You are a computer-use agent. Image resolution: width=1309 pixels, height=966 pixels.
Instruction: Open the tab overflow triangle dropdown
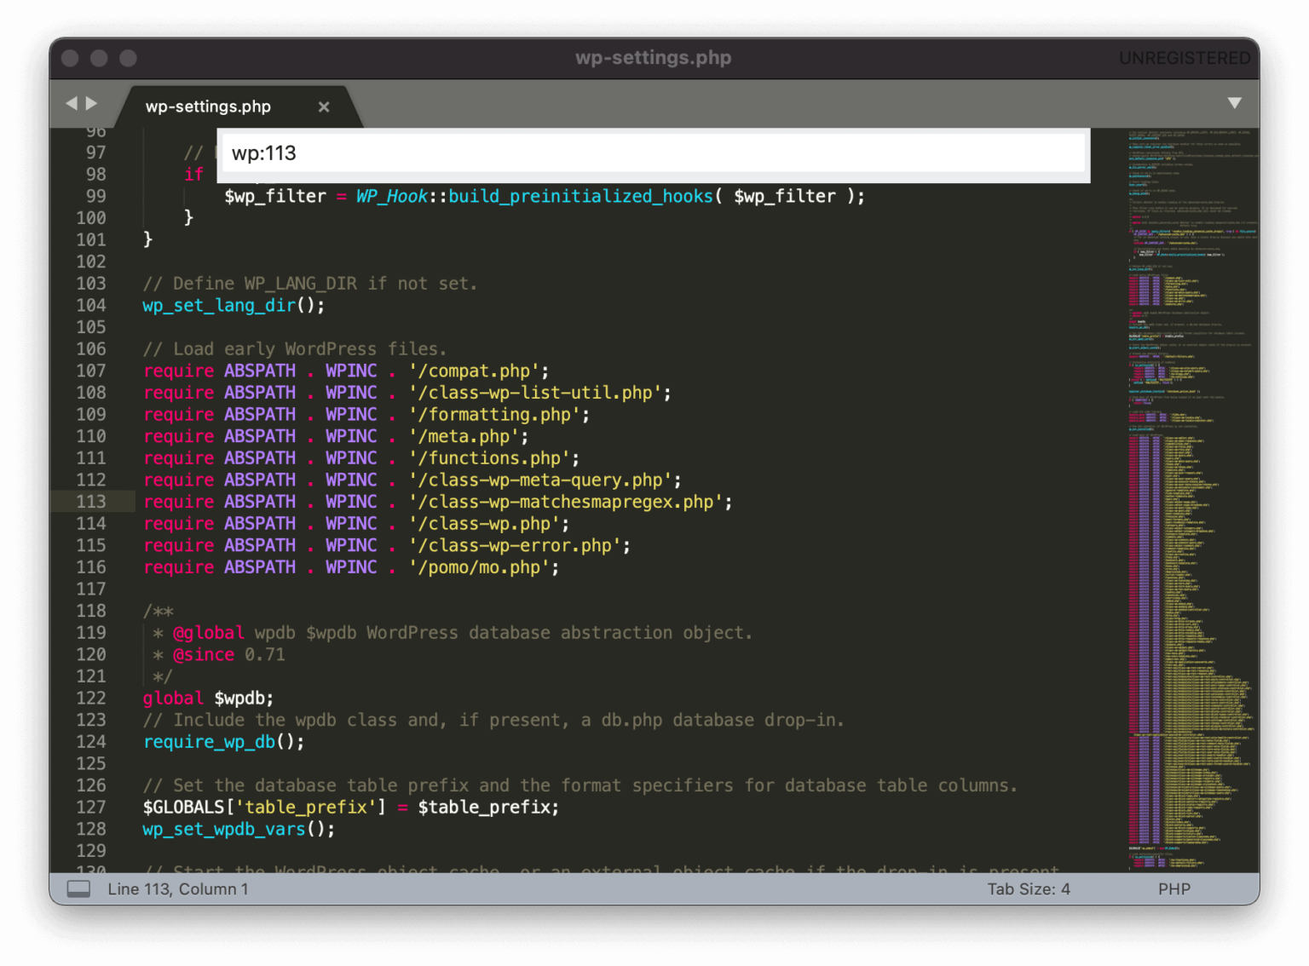click(1235, 102)
